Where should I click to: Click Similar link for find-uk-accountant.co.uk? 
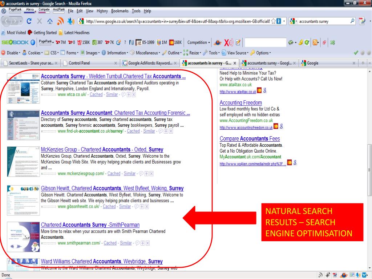click(x=149, y=131)
